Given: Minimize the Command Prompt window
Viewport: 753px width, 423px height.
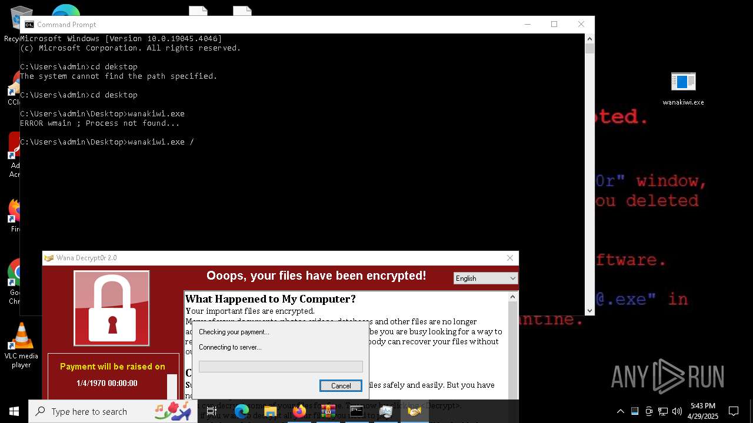Looking at the screenshot, I should 527,24.
